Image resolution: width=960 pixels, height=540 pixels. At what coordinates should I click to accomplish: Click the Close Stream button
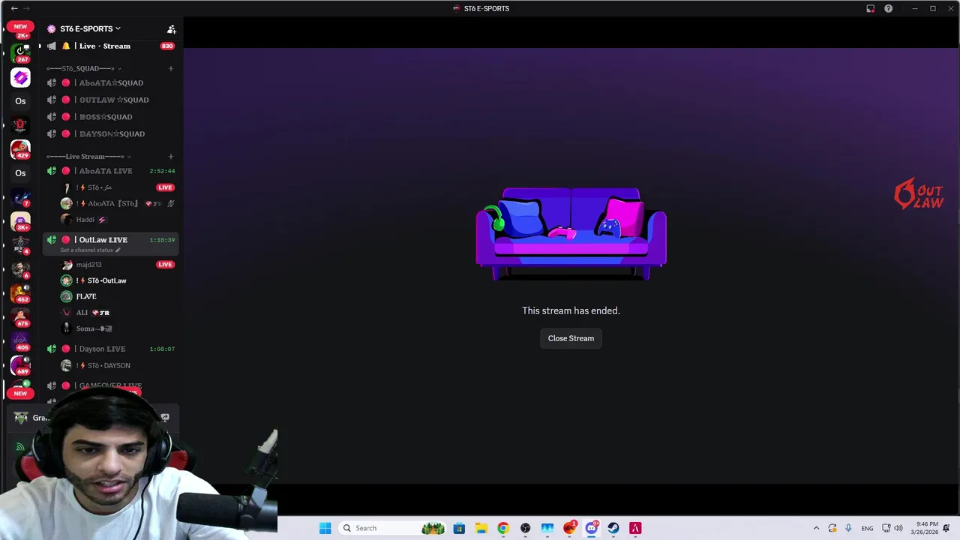click(571, 338)
